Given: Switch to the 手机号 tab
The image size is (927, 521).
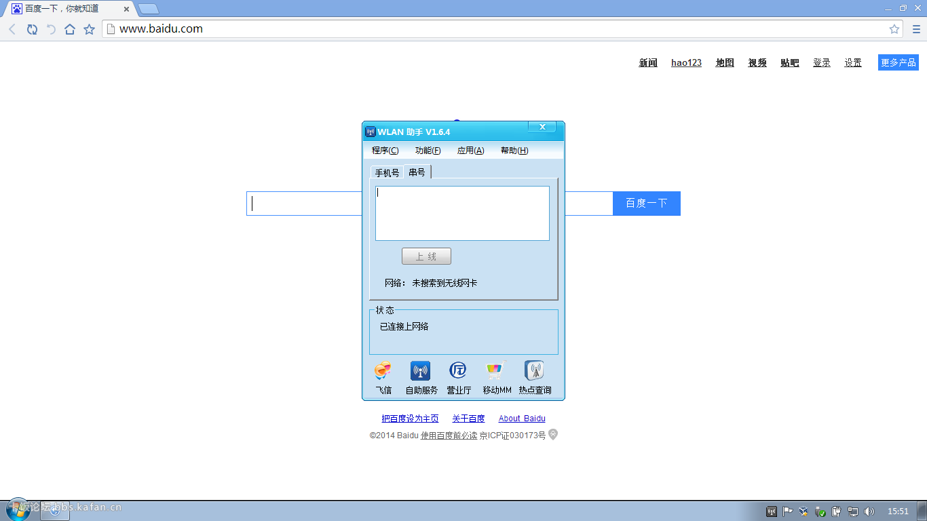Looking at the screenshot, I should coord(387,173).
